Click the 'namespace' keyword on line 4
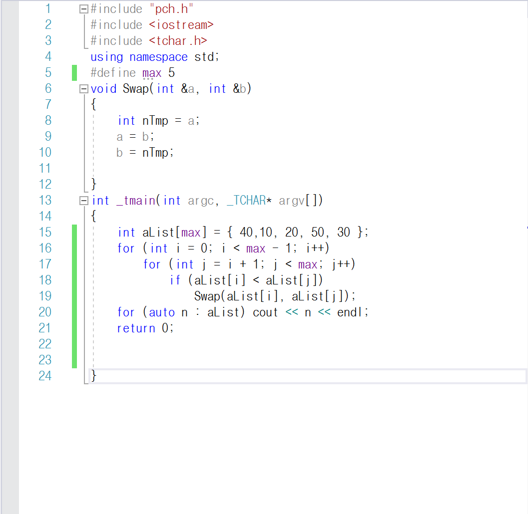 tap(158, 57)
